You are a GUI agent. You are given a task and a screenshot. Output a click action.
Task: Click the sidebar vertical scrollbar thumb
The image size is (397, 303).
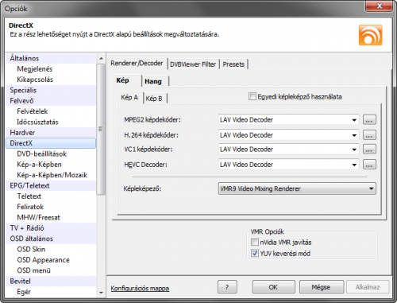coord(101,129)
